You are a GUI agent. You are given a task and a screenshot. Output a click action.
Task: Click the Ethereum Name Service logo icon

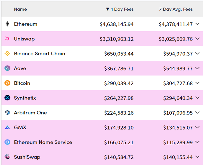[x=7, y=142]
